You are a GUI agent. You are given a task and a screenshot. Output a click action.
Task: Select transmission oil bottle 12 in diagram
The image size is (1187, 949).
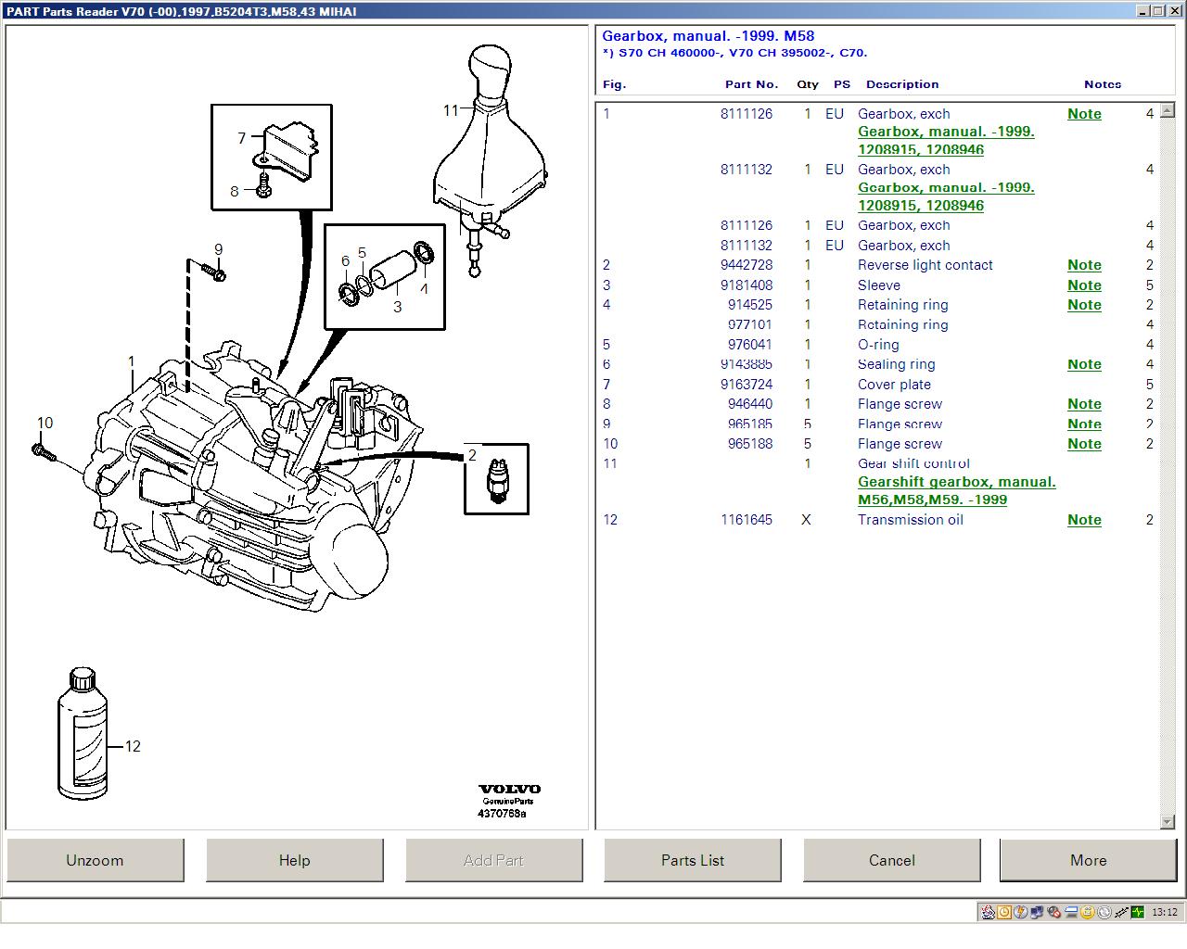point(83,733)
